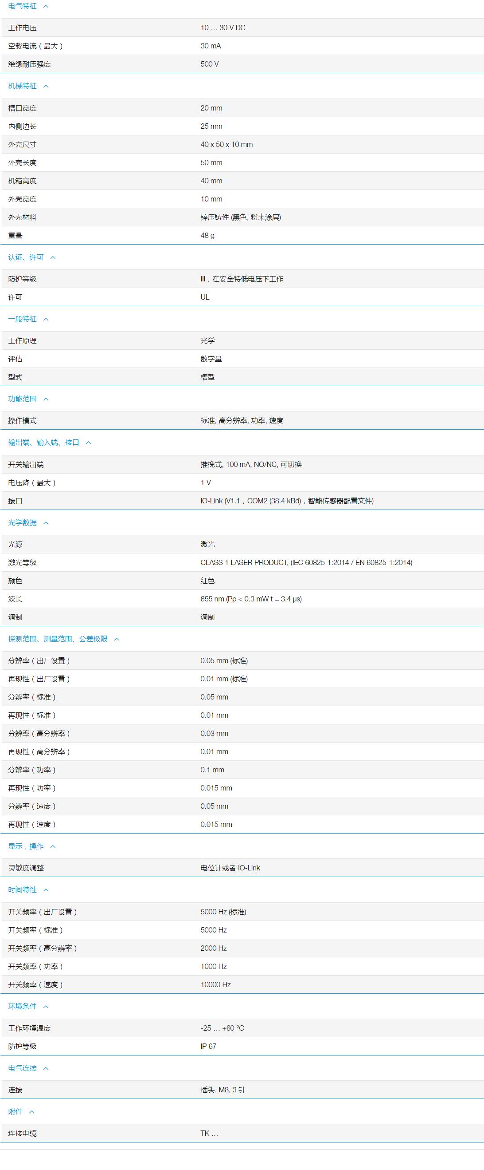Click the 环境条件 section heading
Screen dimensions: 484x1170
pos(22,1006)
